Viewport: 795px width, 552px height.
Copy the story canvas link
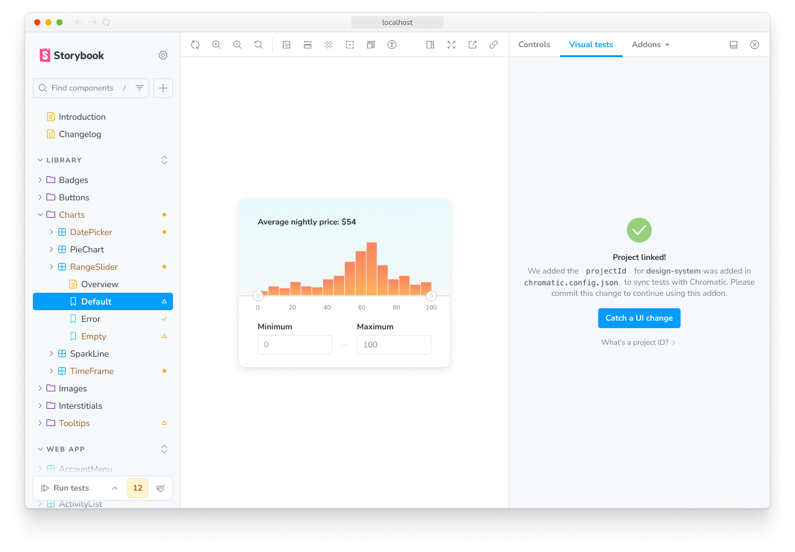pyautogui.click(x=494, y=45)
